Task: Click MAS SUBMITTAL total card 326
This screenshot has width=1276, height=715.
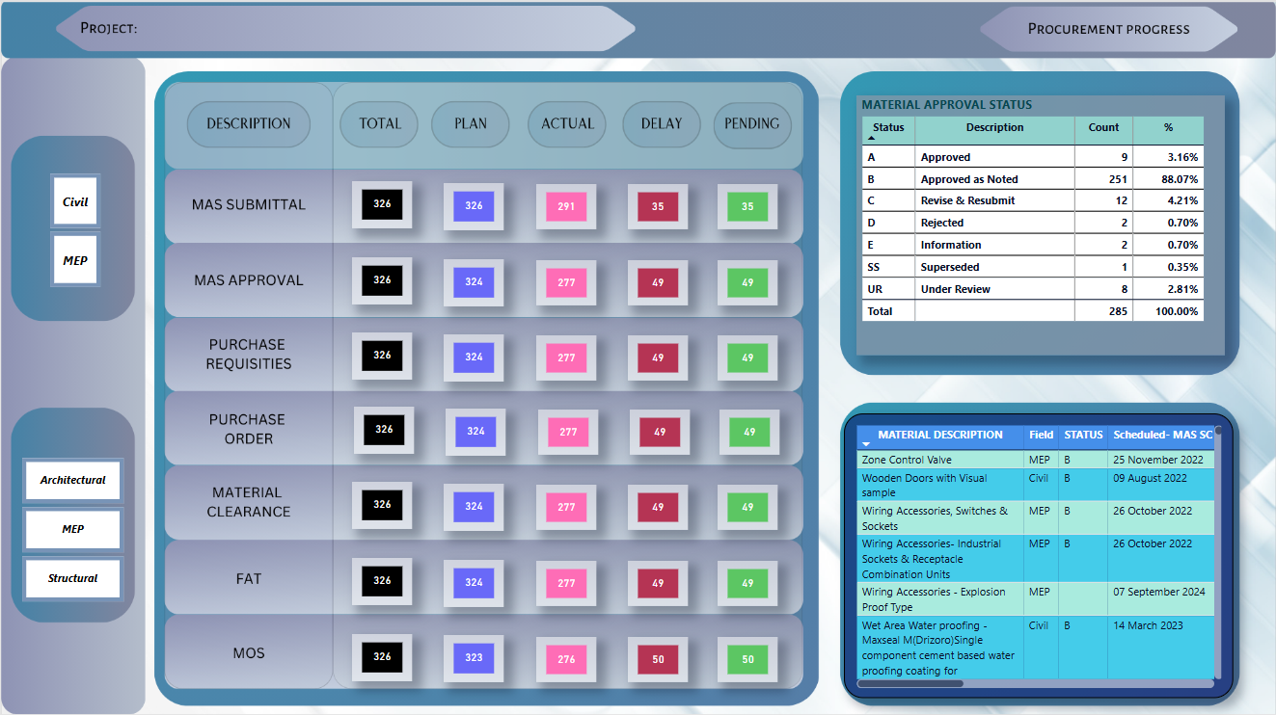Action: [x=382, y=204]
